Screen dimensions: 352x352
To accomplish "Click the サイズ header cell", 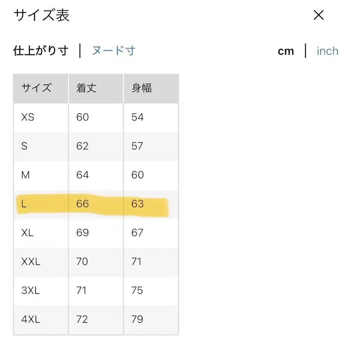I will pyautogui.click(x=37, y=88).
